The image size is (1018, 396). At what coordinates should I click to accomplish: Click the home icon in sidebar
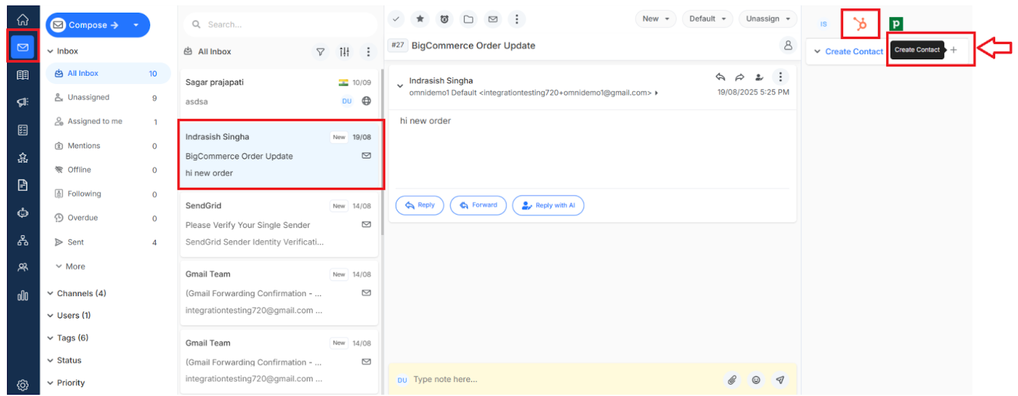[x=23, y=20]
